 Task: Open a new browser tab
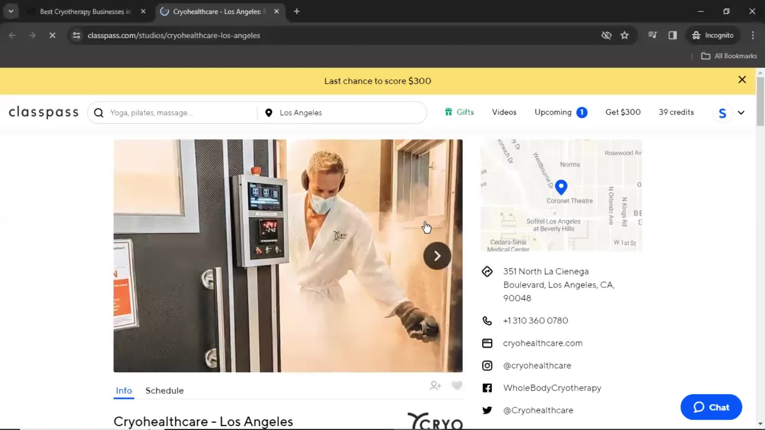[x=296, y=12]
